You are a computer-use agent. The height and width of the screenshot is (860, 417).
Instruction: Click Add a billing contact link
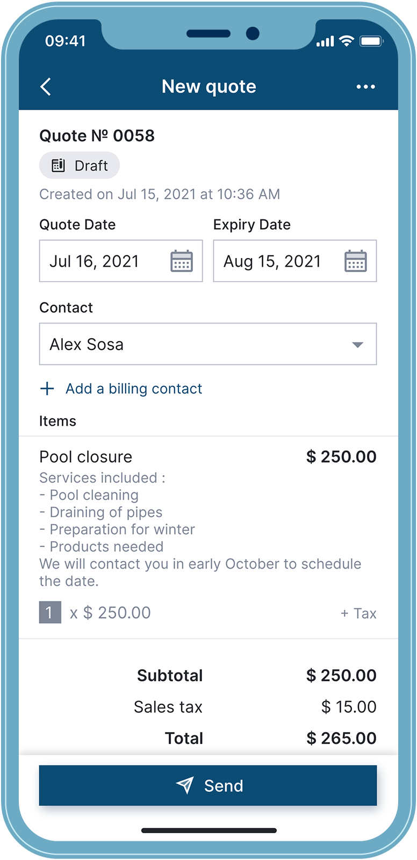point(134,389)
